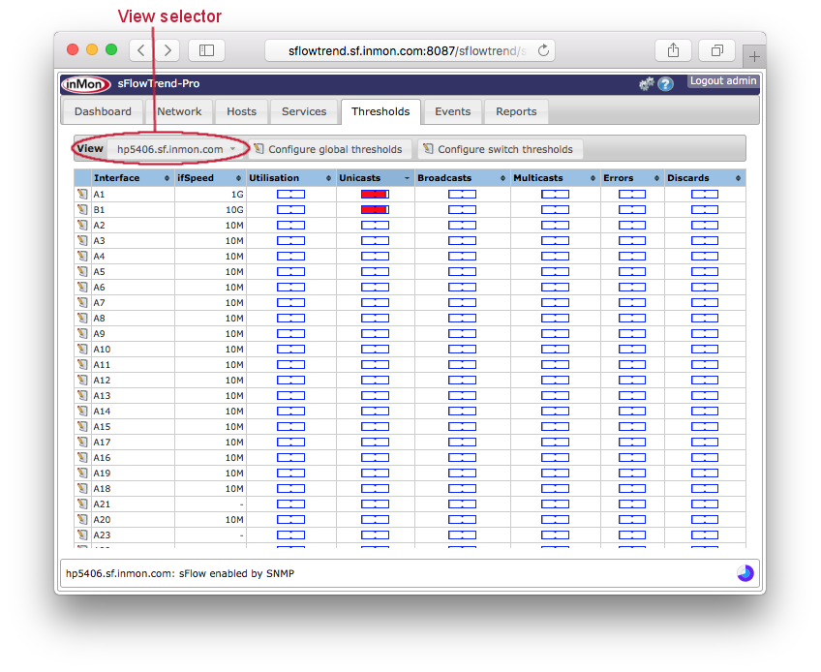Click the Discards threshold bar for A6
Screen dimensions: 821x672
pyautogui.click(x=705, y=287)
